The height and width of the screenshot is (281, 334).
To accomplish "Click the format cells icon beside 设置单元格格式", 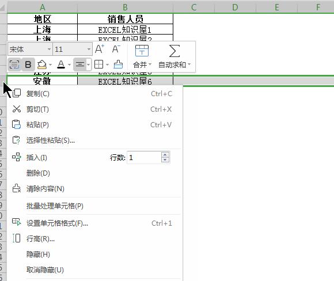I will pyautogui.click(x=17, y=222).
